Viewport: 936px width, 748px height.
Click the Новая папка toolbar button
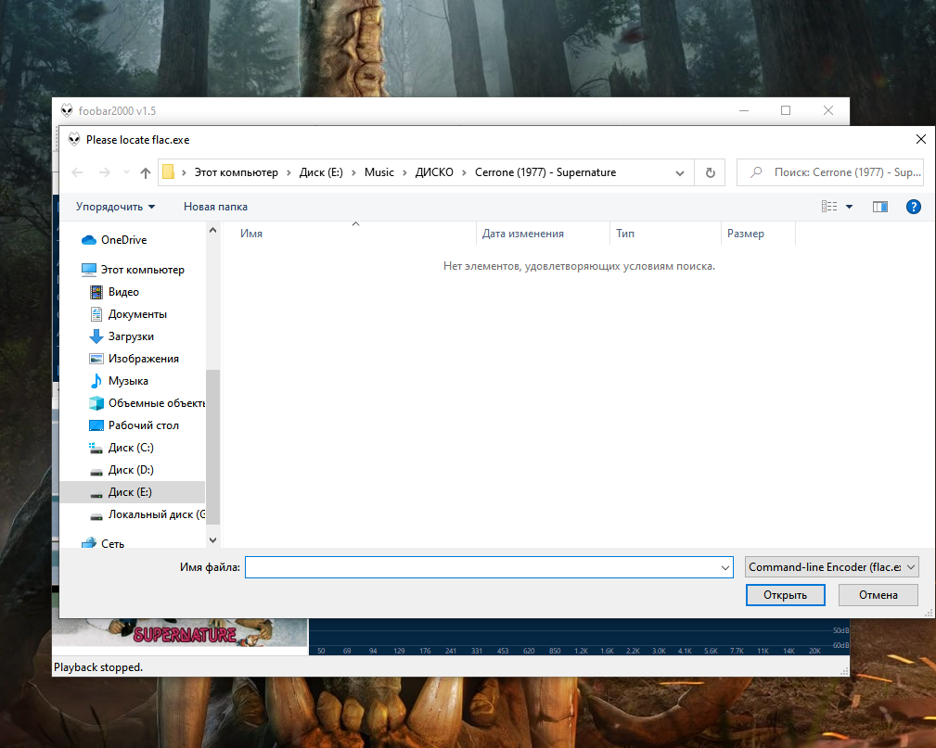point(215,207)
